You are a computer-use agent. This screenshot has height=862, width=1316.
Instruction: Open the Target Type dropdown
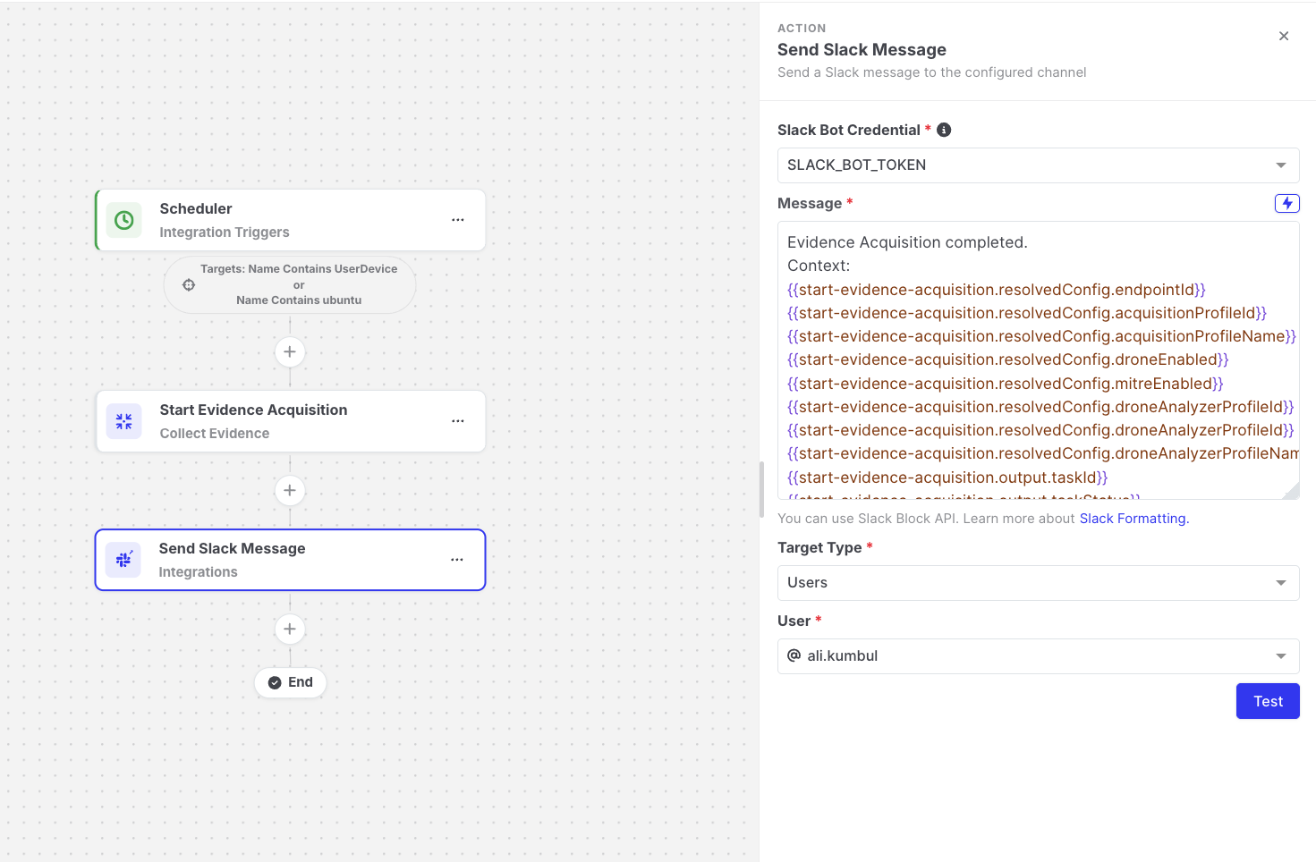pos(1038,583)
